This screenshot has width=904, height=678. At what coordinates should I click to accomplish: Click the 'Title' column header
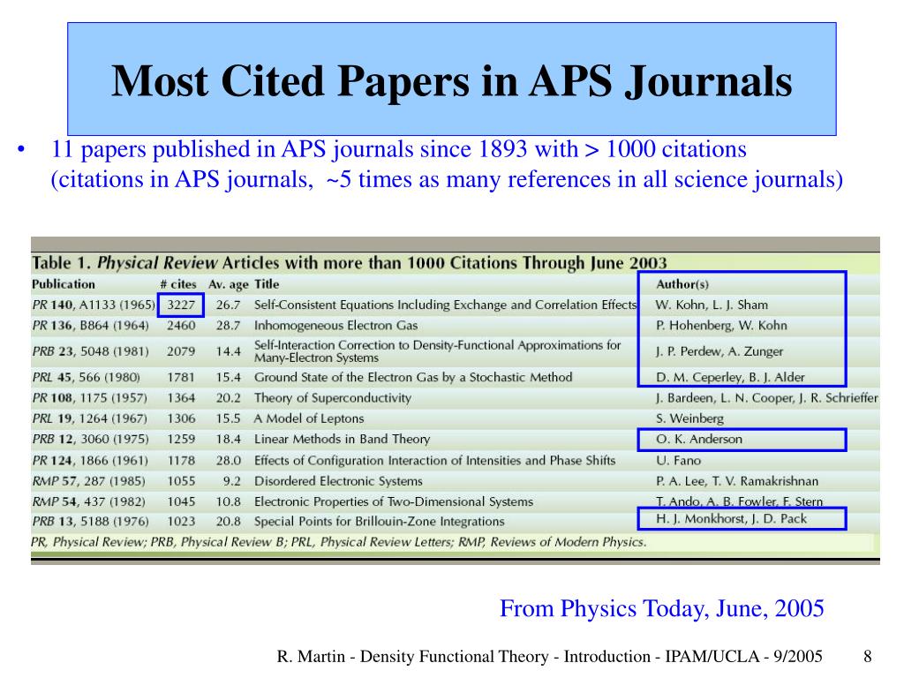(x=267, y=284)
